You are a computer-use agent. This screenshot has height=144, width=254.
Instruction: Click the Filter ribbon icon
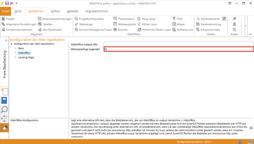[180, 19]
